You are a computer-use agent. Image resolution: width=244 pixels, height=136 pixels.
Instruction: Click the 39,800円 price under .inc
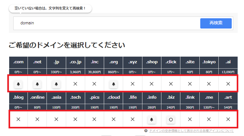(x=94, y=72)
